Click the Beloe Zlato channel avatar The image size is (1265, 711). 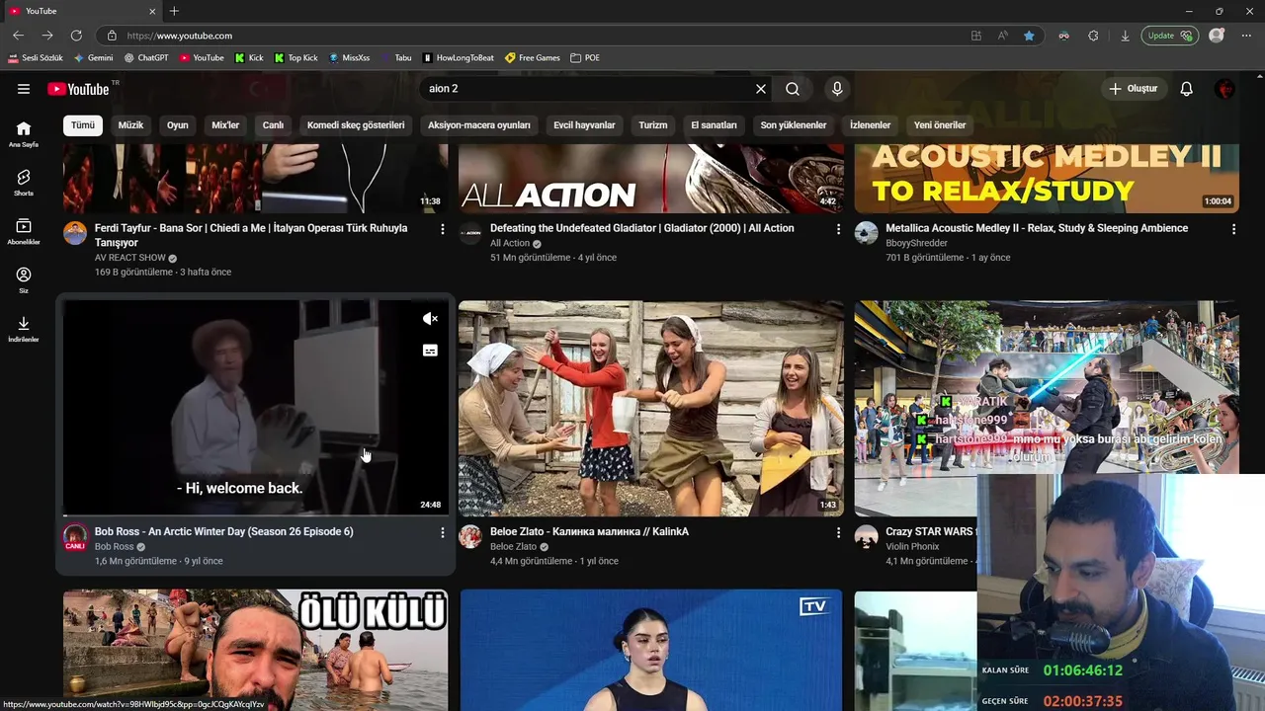point(470,536)
